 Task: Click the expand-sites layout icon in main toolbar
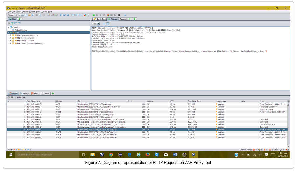61,15
